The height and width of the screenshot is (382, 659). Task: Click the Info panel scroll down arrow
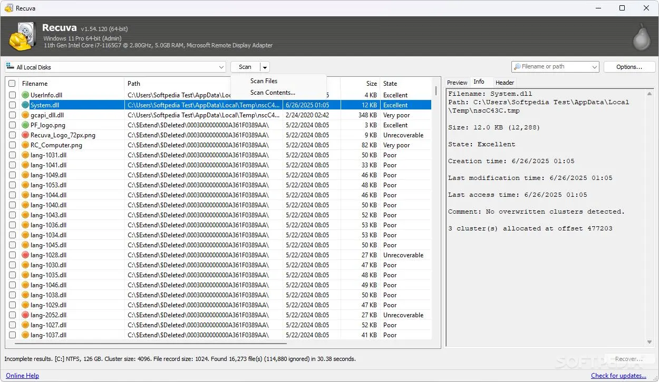point(649,343)
